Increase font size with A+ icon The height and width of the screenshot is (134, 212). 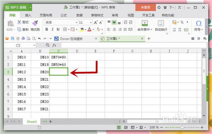pos(96,23)
